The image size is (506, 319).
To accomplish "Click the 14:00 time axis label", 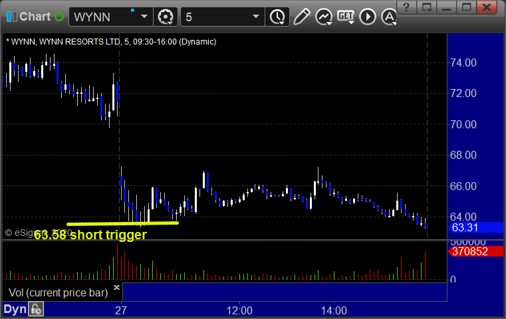I will (334, 310).
